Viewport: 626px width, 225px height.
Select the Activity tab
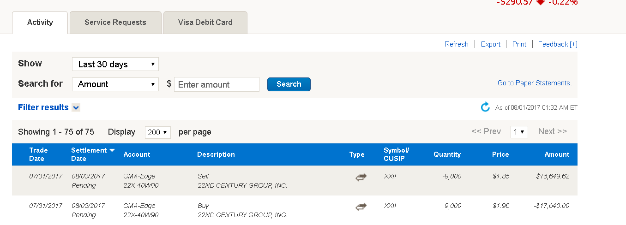point(40,22)
